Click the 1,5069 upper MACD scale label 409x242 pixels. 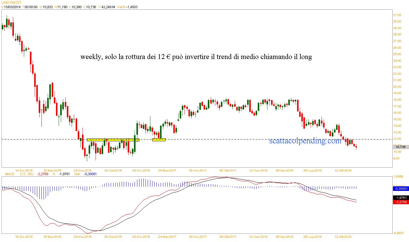398,177
